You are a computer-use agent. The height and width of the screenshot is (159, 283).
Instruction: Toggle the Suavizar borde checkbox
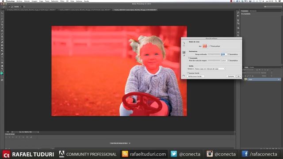(187, 73)
